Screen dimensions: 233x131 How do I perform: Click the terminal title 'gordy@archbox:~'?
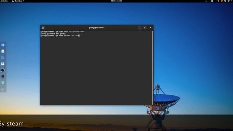pos(97,28)
